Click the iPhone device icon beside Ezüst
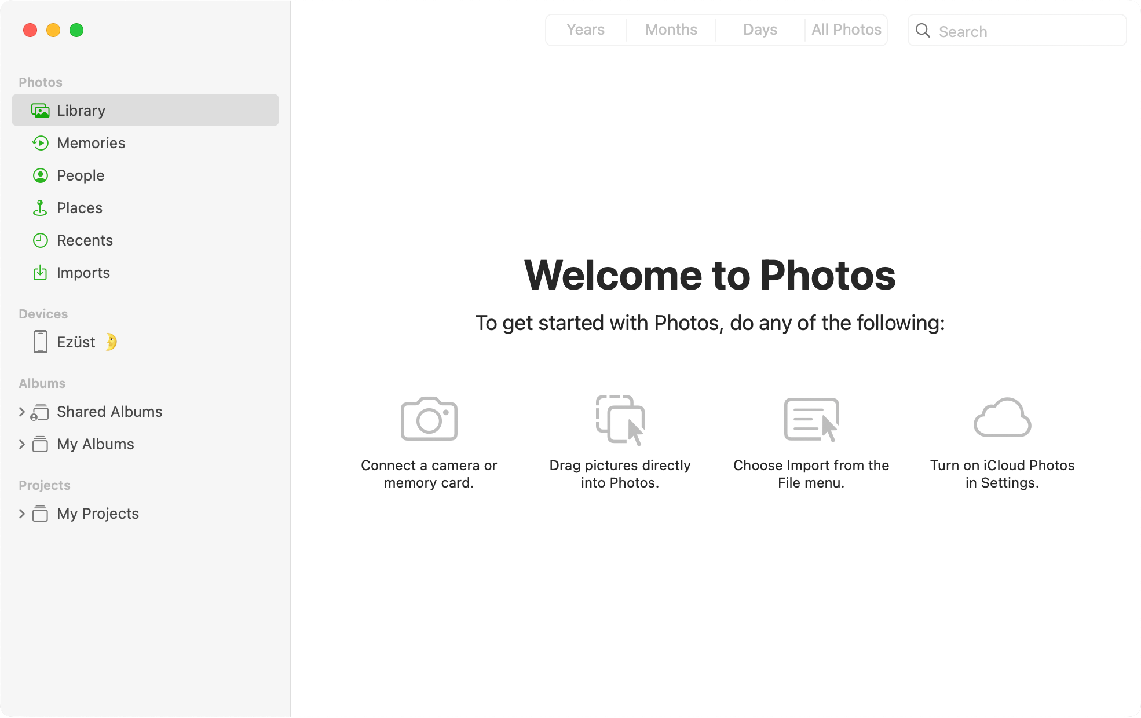The height and width of the screenshot is (718, 1141). pos(40,342)
